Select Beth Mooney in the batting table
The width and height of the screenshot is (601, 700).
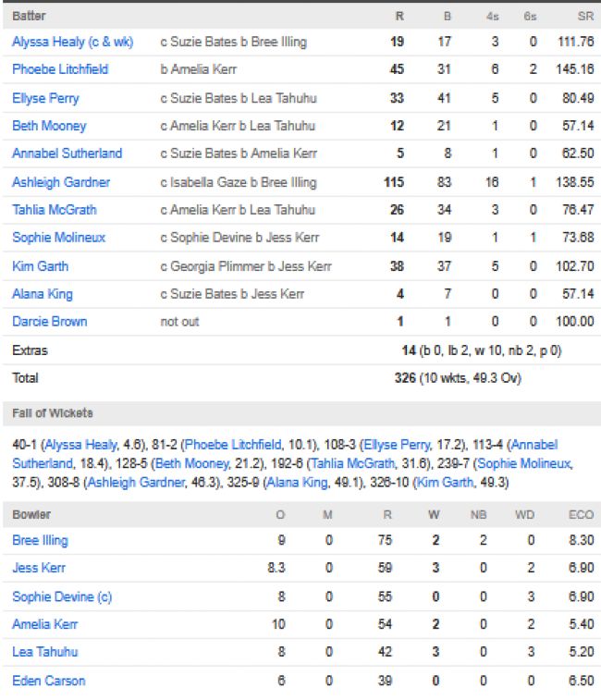49,126
